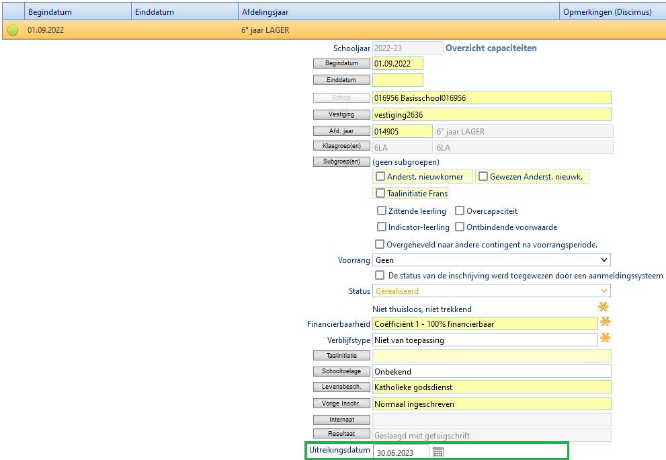Click the disabled School button
666x460 pixels.
pos(341,98)
